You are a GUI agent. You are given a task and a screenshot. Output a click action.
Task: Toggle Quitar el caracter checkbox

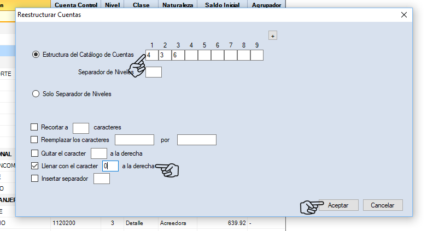35,153
